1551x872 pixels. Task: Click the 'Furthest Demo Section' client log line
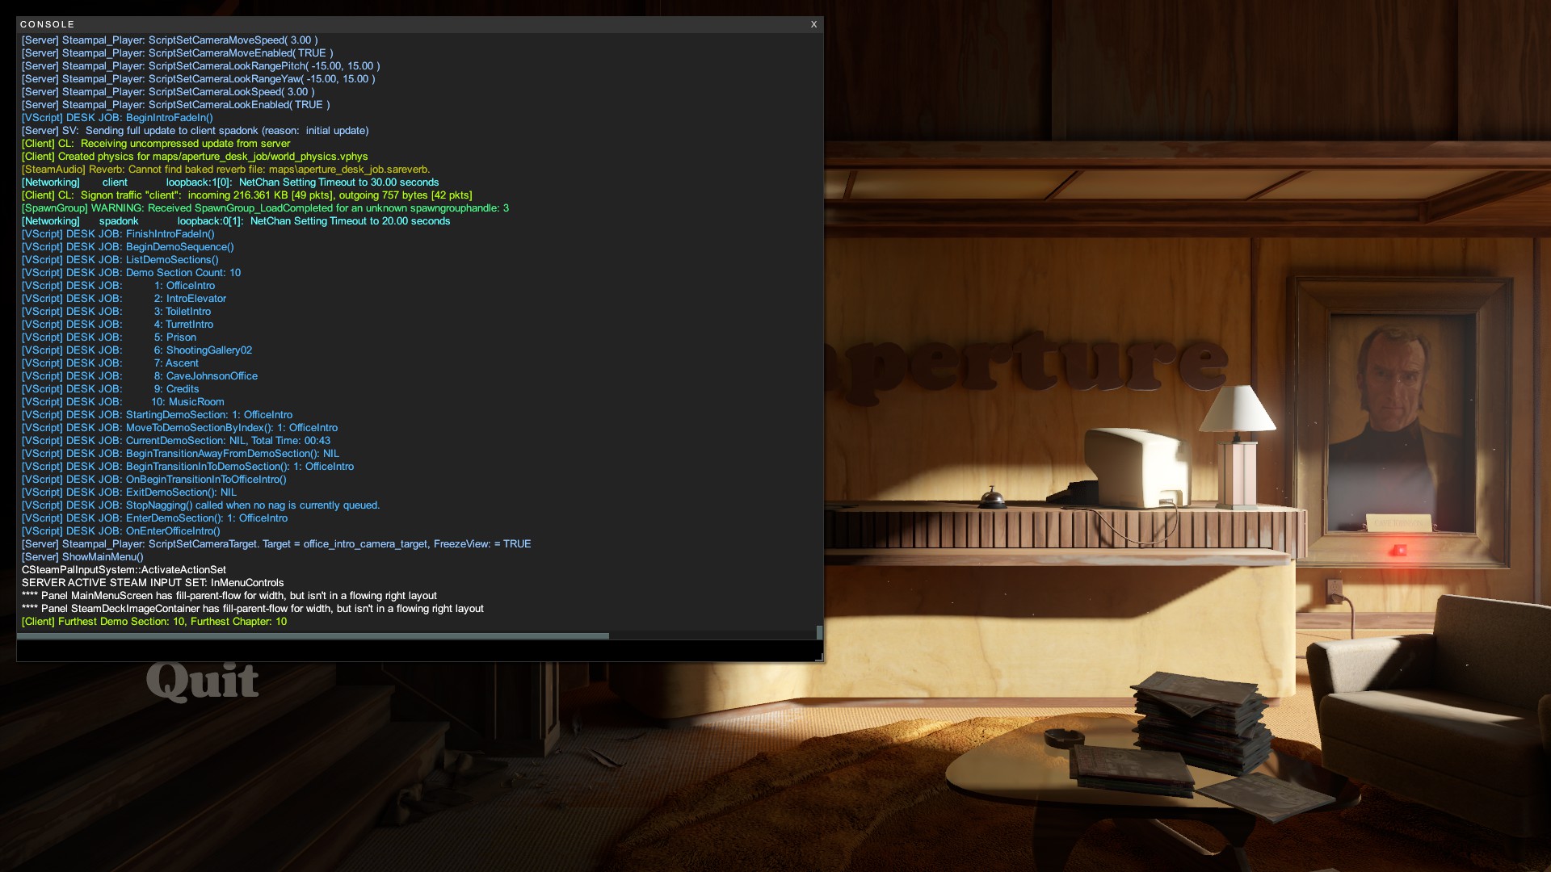click(x=154, y=622)
